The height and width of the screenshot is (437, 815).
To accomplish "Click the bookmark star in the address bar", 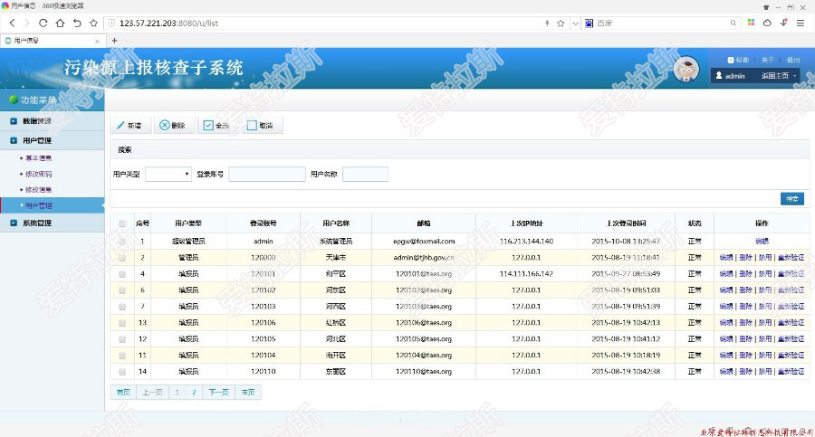I will coord(561,23).
